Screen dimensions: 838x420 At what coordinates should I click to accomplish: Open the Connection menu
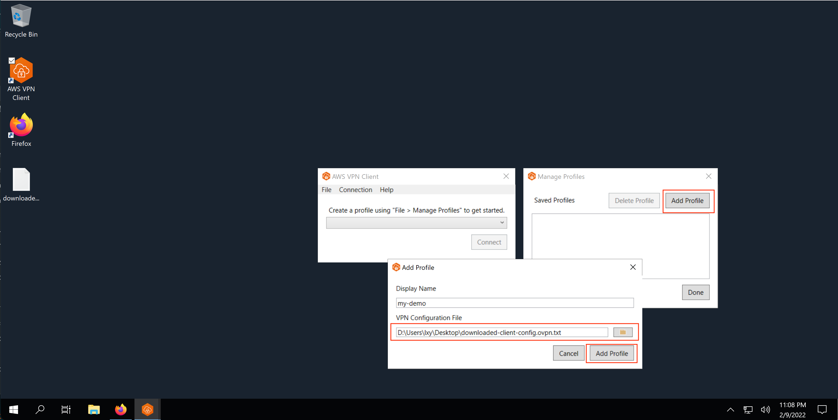355,190
